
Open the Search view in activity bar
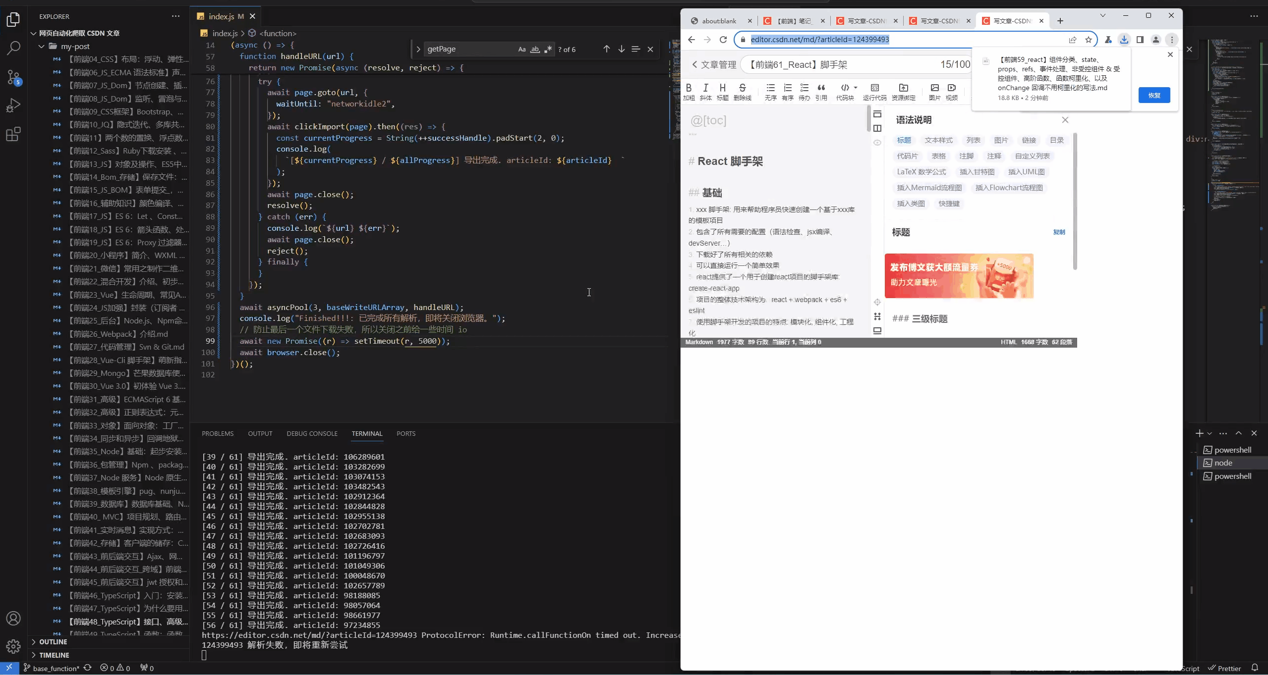(x=13, y=48)
